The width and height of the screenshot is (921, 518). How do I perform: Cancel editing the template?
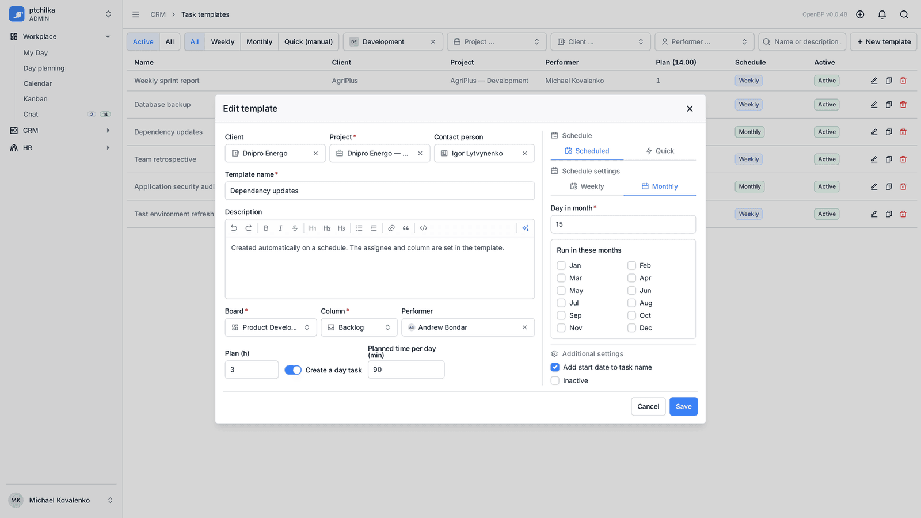[x=648, y=406]
